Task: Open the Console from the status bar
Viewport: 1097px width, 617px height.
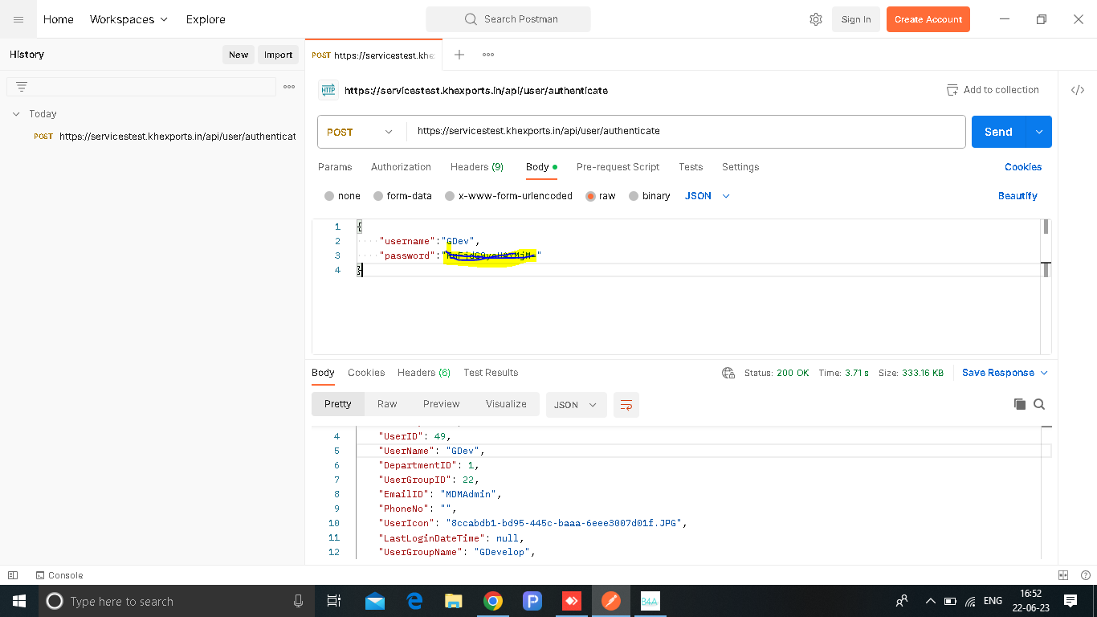Action: 59,575
